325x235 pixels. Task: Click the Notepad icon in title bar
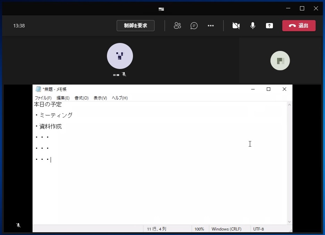coord(38,89)
